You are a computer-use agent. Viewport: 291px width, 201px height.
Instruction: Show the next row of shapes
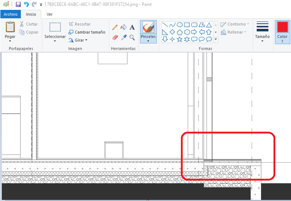(x=216, y=32)
